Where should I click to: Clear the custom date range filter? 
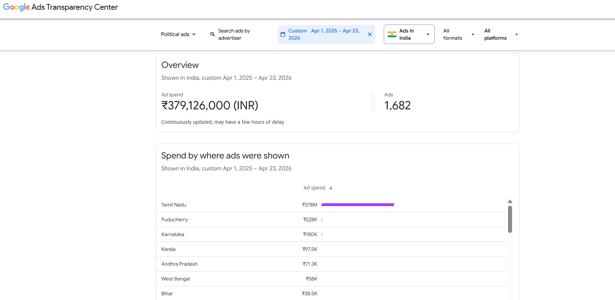pos(370,34)
